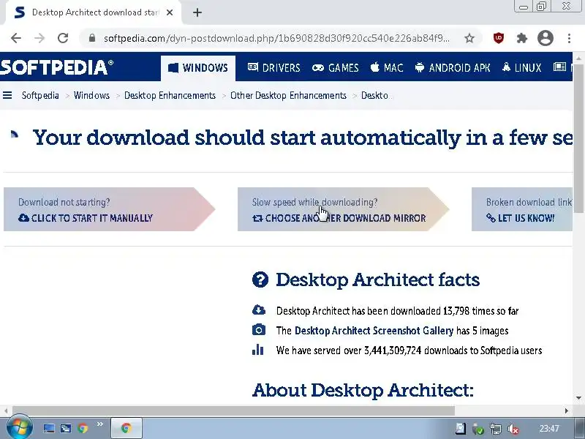Click the network tray icon
The width and height of the screenshot is (585, 439).
496,429
